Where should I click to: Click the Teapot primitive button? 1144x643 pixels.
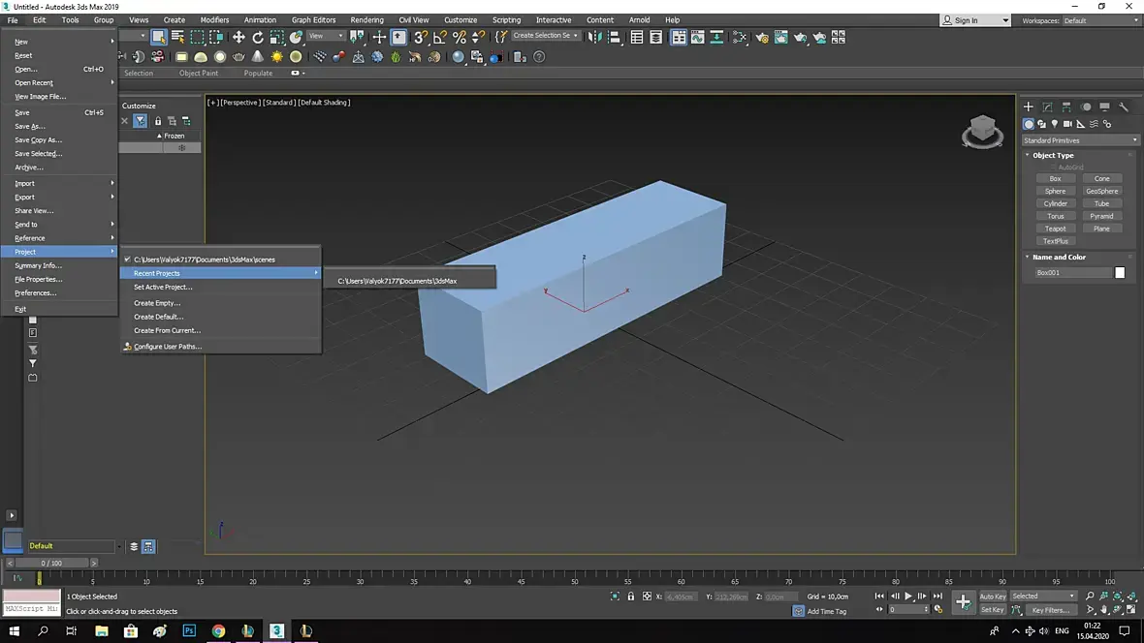point(1055,229)
